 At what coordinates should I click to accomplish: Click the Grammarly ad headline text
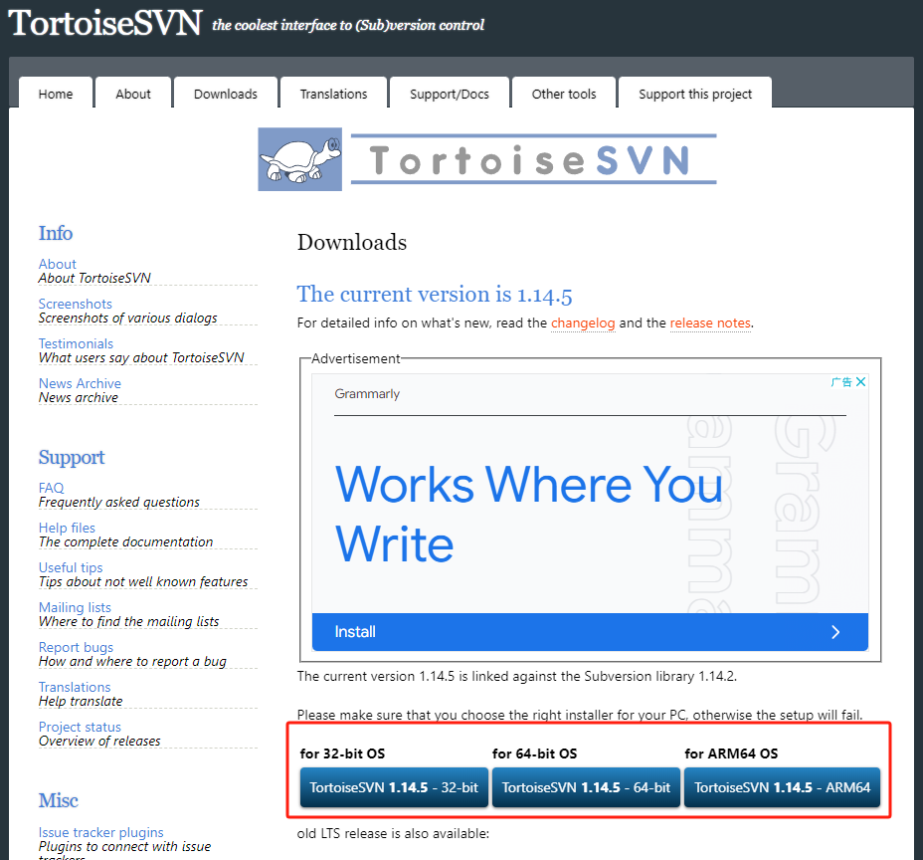tap(528, 513)
